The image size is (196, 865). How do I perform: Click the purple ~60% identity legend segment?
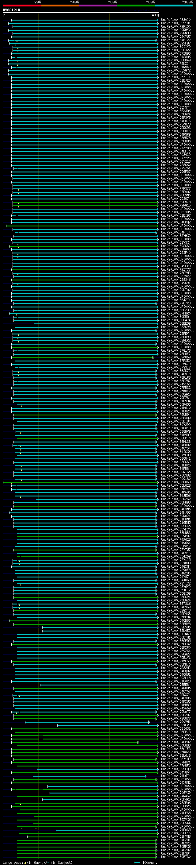(98, 6)
